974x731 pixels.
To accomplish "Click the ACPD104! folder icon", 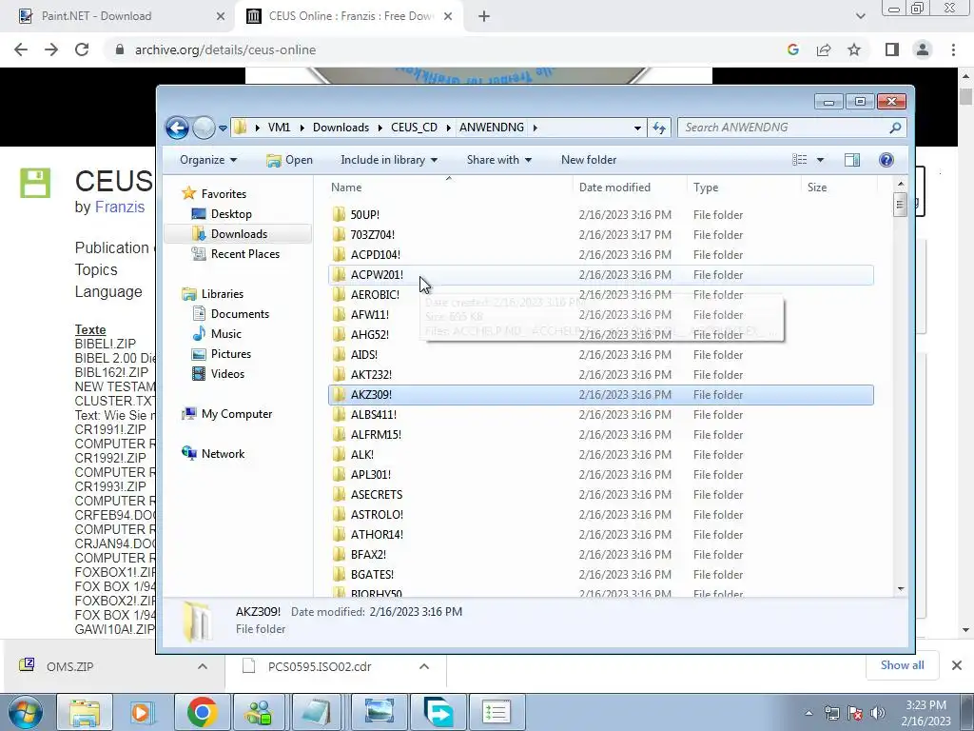I will pos(340,254).
